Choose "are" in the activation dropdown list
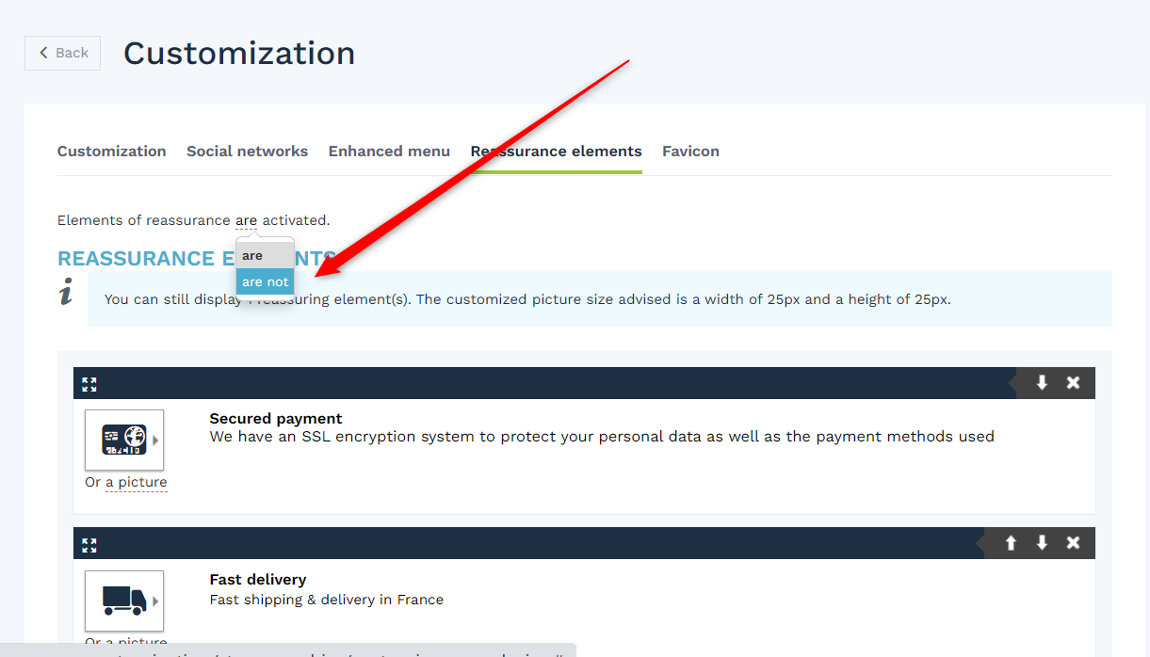 (252, 255)
